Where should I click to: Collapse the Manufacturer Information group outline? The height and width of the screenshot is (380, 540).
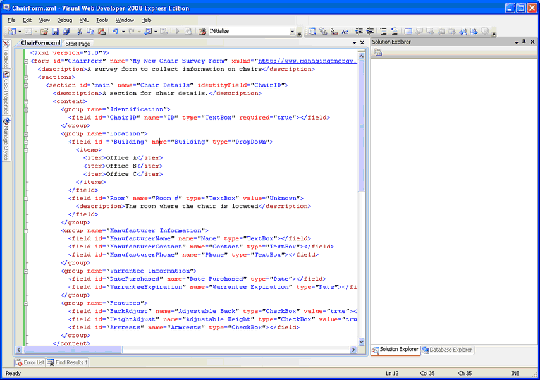(x=26, y=231)
